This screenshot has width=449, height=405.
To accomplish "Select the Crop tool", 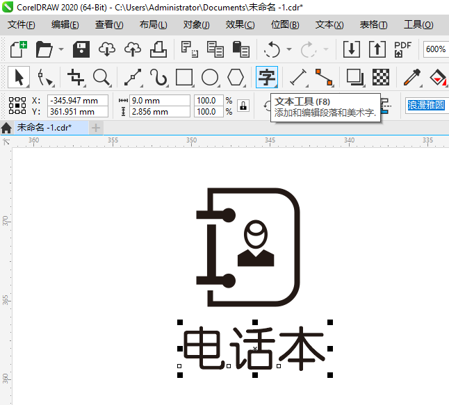I will coord(76,77).
